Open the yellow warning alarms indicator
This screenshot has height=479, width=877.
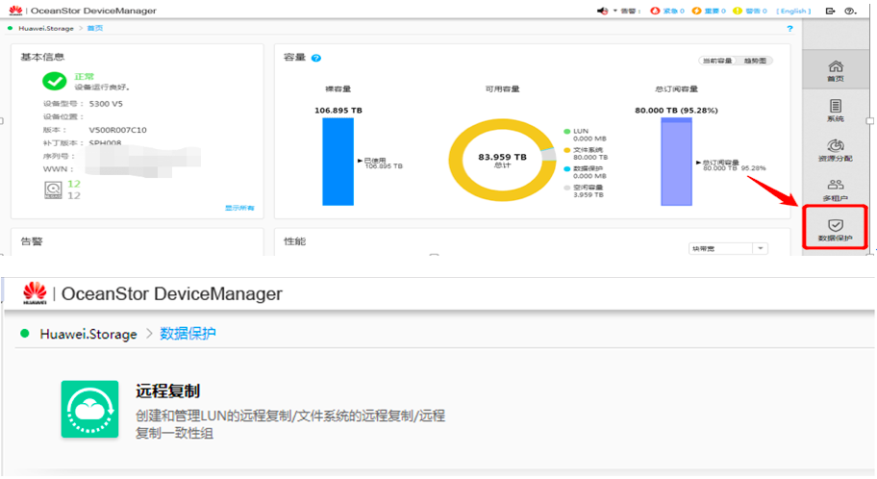749,11
